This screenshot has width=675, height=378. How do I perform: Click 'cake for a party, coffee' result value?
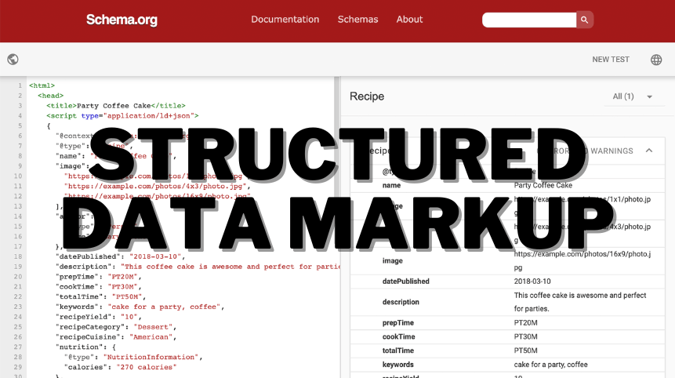click(550, 364)
